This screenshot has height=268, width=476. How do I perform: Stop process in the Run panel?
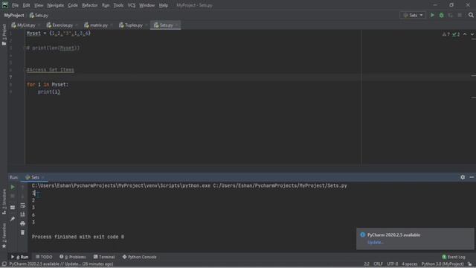pos(13,197)
